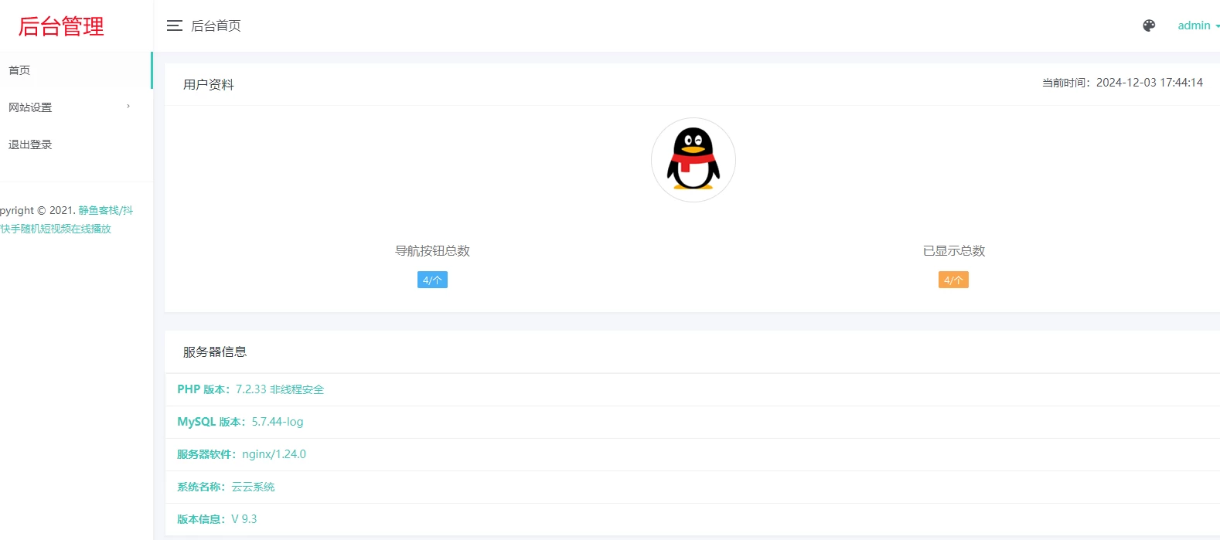
Task: Click the 已显示总数 label
Action: tap(953, 250)
